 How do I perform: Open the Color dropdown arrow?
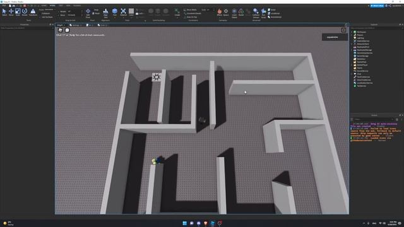pos(131,18)
